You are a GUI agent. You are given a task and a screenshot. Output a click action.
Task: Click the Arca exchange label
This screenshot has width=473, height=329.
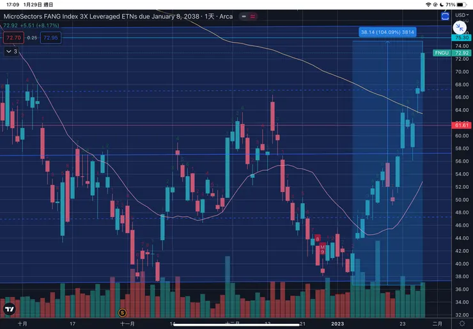point(226,16)
